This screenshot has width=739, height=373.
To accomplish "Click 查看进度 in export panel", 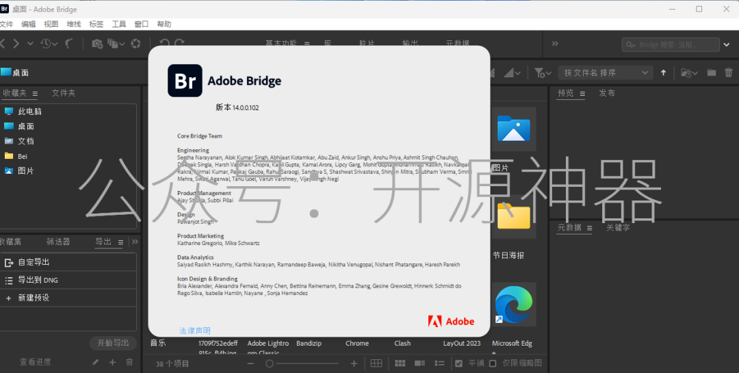I will (36, 362).
